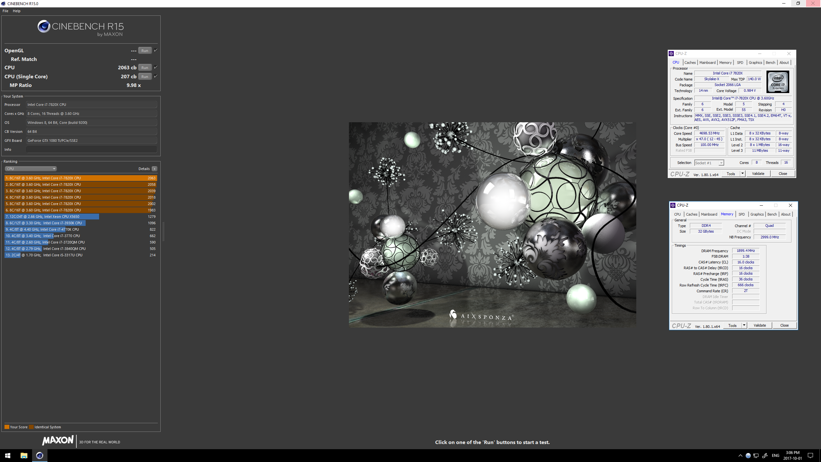Click CPU-Z app icon in upper window title
Image resolution: width=821 pixels, height=462 pixels.
pyautogui.click(x=671, y=54)
